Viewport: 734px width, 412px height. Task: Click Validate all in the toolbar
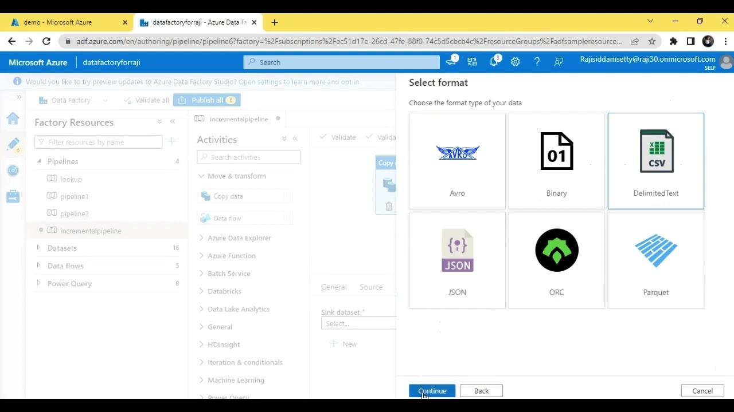point(146,100)
